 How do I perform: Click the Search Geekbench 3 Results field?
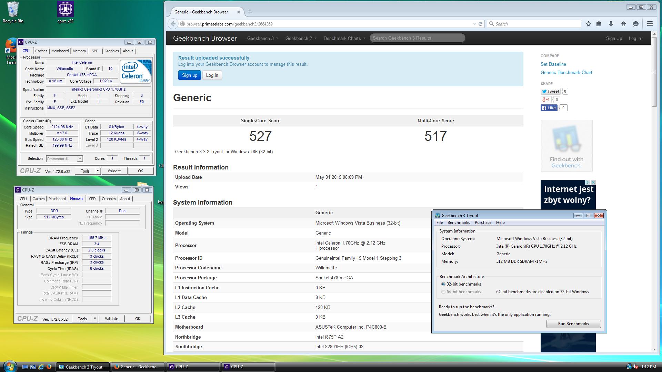click(x=417, y=38)
